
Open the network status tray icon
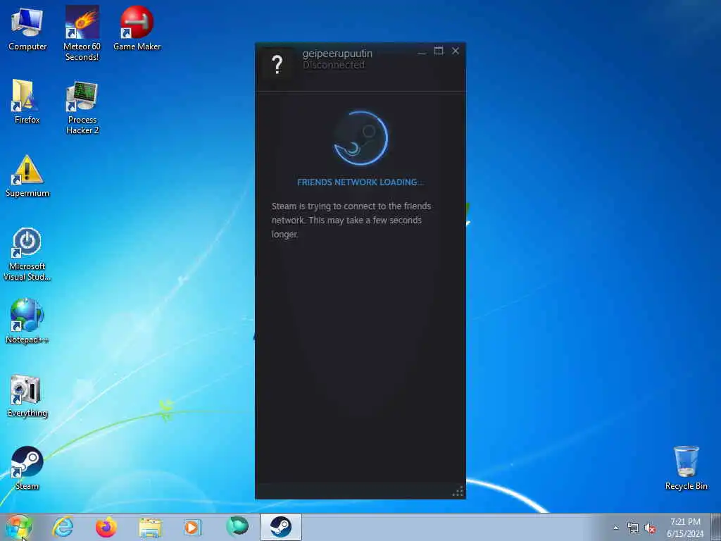point(633,528)
